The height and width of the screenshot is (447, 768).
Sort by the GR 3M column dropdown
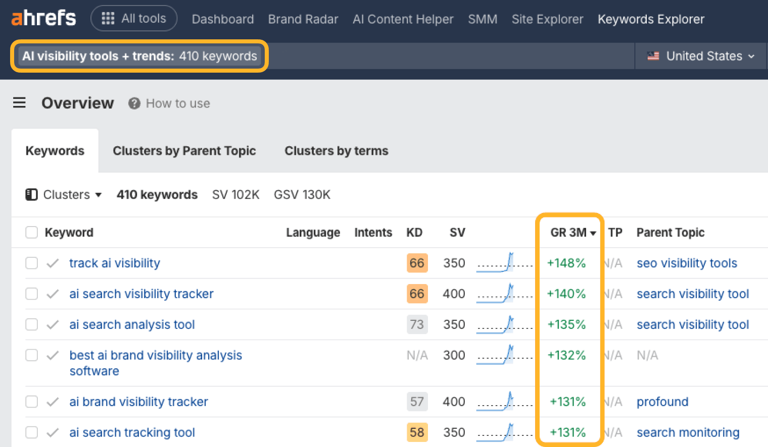(573, 233)
